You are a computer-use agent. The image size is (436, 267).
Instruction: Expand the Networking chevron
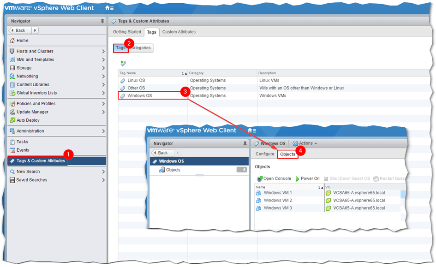tap(103, 77)
